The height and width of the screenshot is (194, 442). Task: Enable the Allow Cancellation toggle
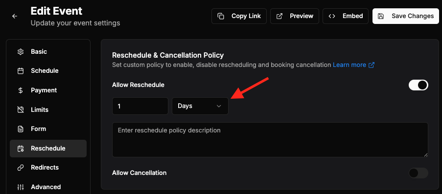pos(419,173)
